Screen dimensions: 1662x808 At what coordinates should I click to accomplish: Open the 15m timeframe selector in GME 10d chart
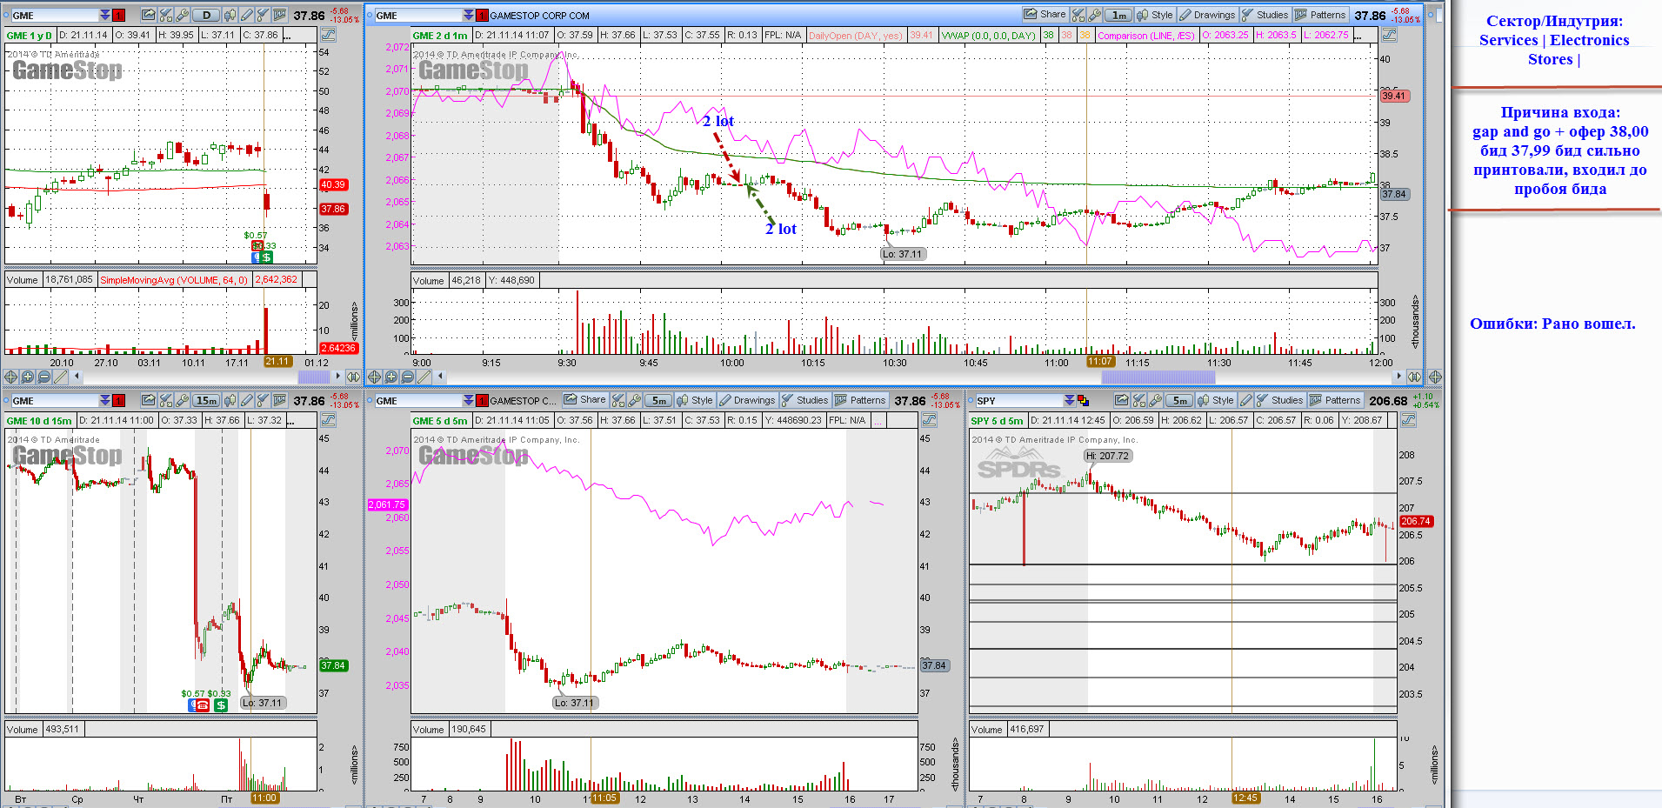(206, 400)
